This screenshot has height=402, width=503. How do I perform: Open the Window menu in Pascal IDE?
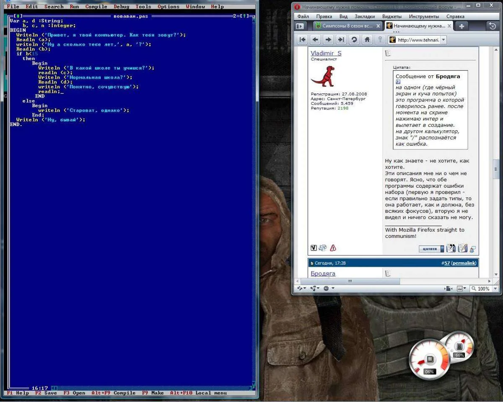[x=195, y=7]
